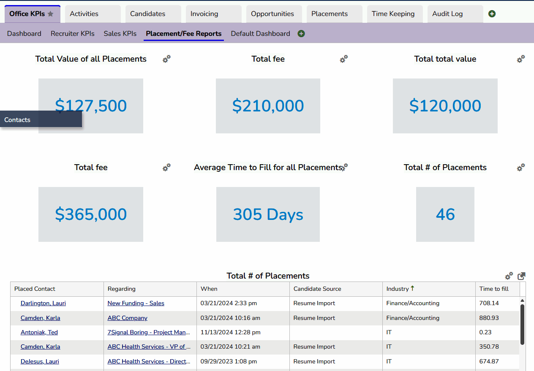Viewport: 534px width, 371px height.
Task: Open settings gear for Average Time to Fill
Action: [x=345, y=168]
